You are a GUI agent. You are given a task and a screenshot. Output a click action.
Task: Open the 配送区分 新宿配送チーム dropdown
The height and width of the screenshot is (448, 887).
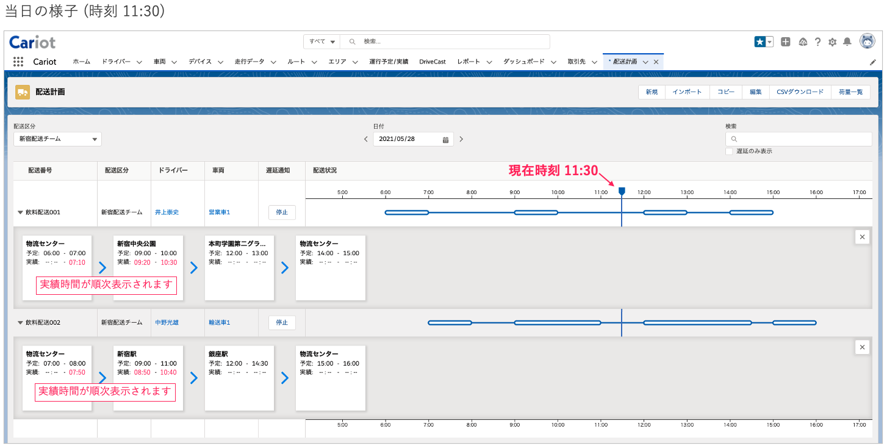click(57, 139)
